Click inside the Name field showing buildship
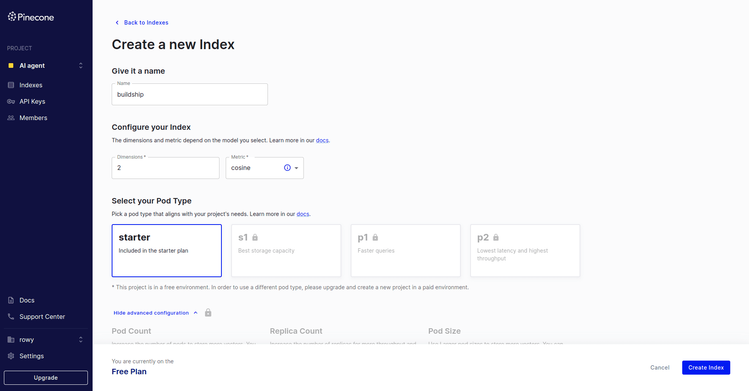 coord(189,94)
